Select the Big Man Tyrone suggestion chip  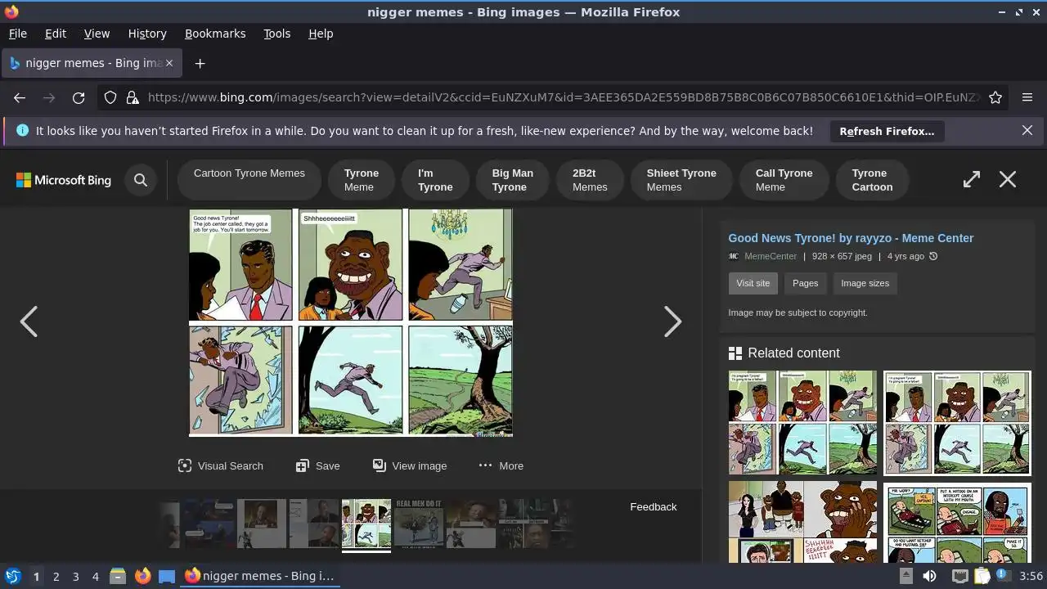point(512,179)
